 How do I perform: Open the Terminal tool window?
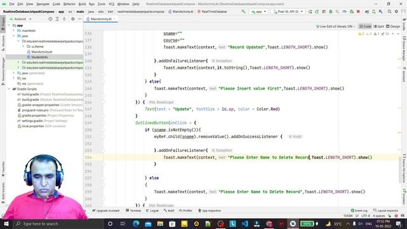coord(133,211)
